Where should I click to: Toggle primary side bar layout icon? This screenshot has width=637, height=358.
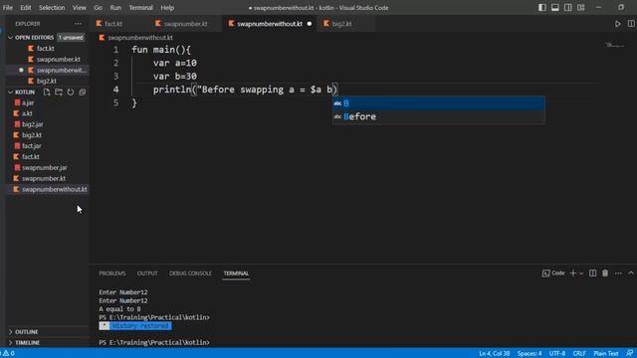coord(541,7)
